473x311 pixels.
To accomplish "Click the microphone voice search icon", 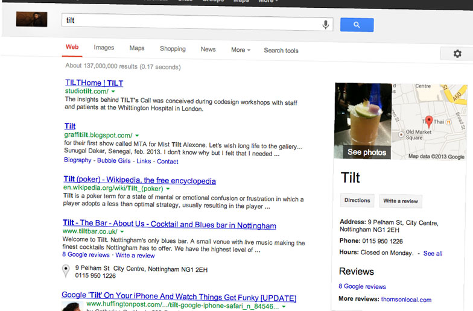I will pyautogui.click(x=326, y=25).
